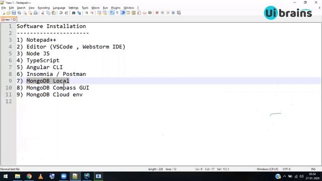This screenshot has width=322, height=181.
Task: Open the Plugins menu
Action: (x=116, y=8)
